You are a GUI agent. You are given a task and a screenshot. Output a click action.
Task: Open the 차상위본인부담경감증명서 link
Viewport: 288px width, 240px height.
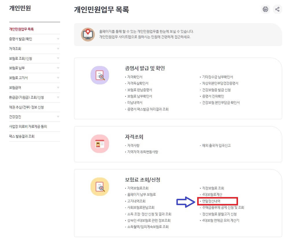[220, 83]
